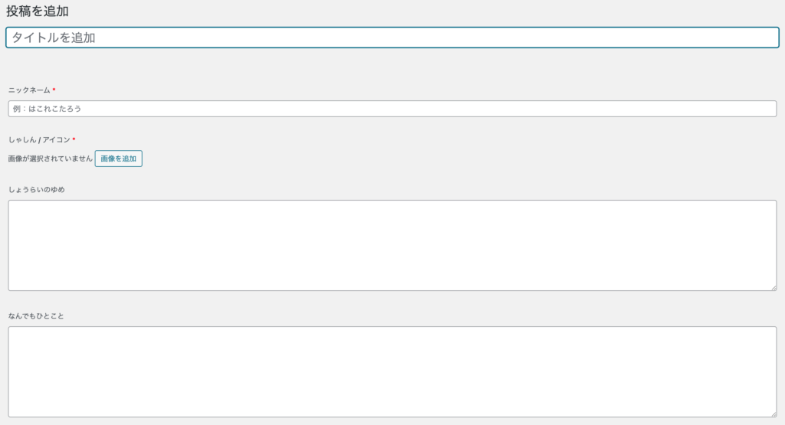Click the ニックネーム field label
This screenshot has width=785, height=425.
(x=29, y=90)
